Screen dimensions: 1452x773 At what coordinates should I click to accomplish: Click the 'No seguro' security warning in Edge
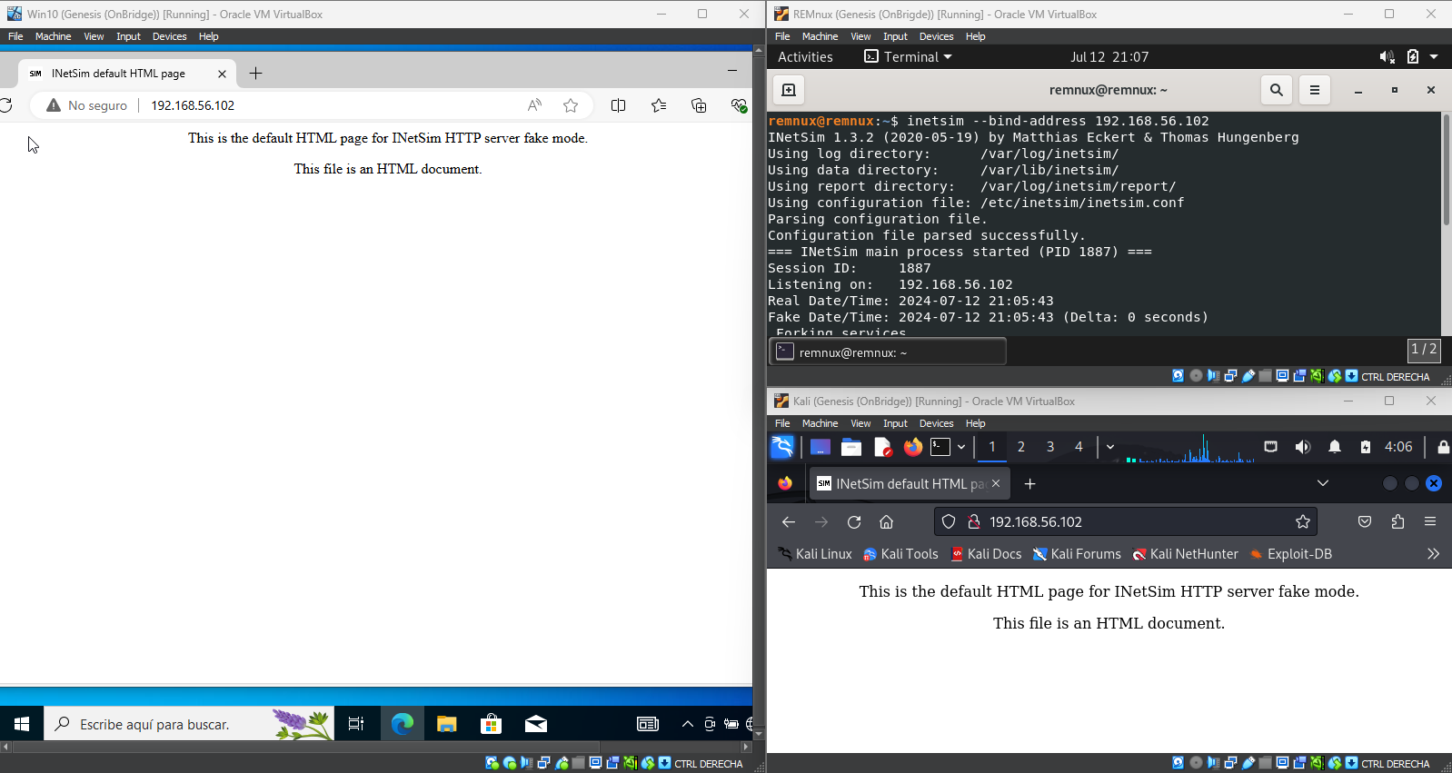pyautogui.click(x=87, y=105)
